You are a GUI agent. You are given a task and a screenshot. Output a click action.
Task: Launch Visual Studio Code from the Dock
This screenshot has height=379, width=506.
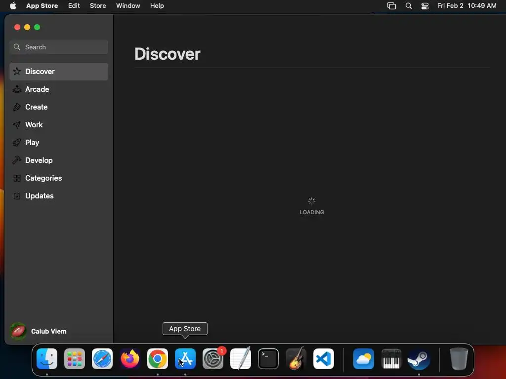pyautogui.click(x=324, y=359)
